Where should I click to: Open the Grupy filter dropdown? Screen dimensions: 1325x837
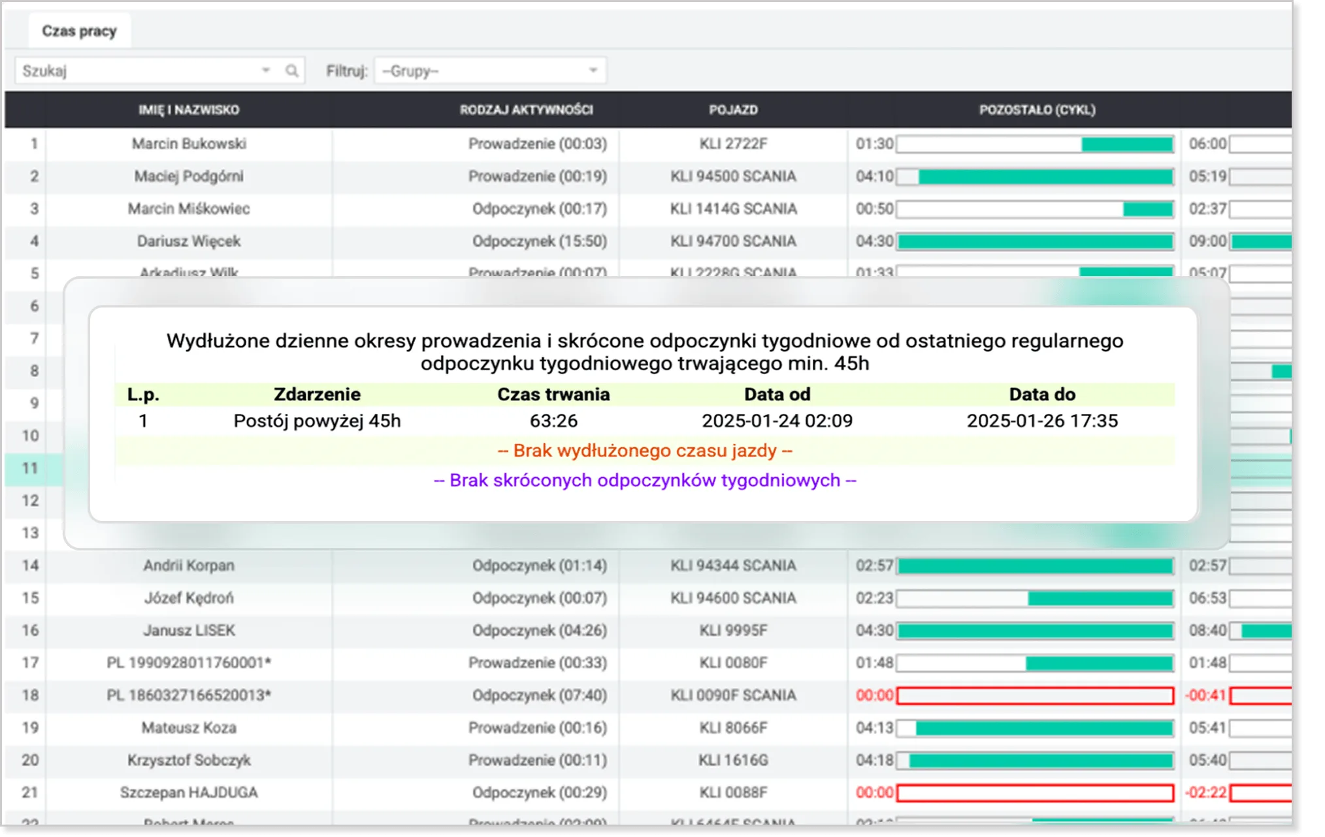[490, 71]
